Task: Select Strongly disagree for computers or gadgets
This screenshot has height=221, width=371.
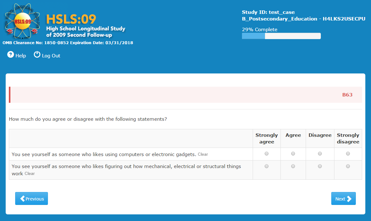Action: [348, 154]
